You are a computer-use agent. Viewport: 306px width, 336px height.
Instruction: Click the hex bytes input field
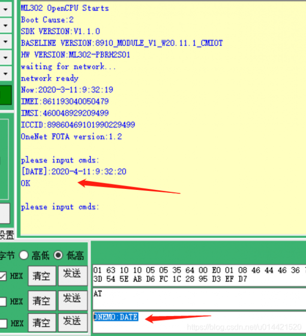click(x=199, y=274)
